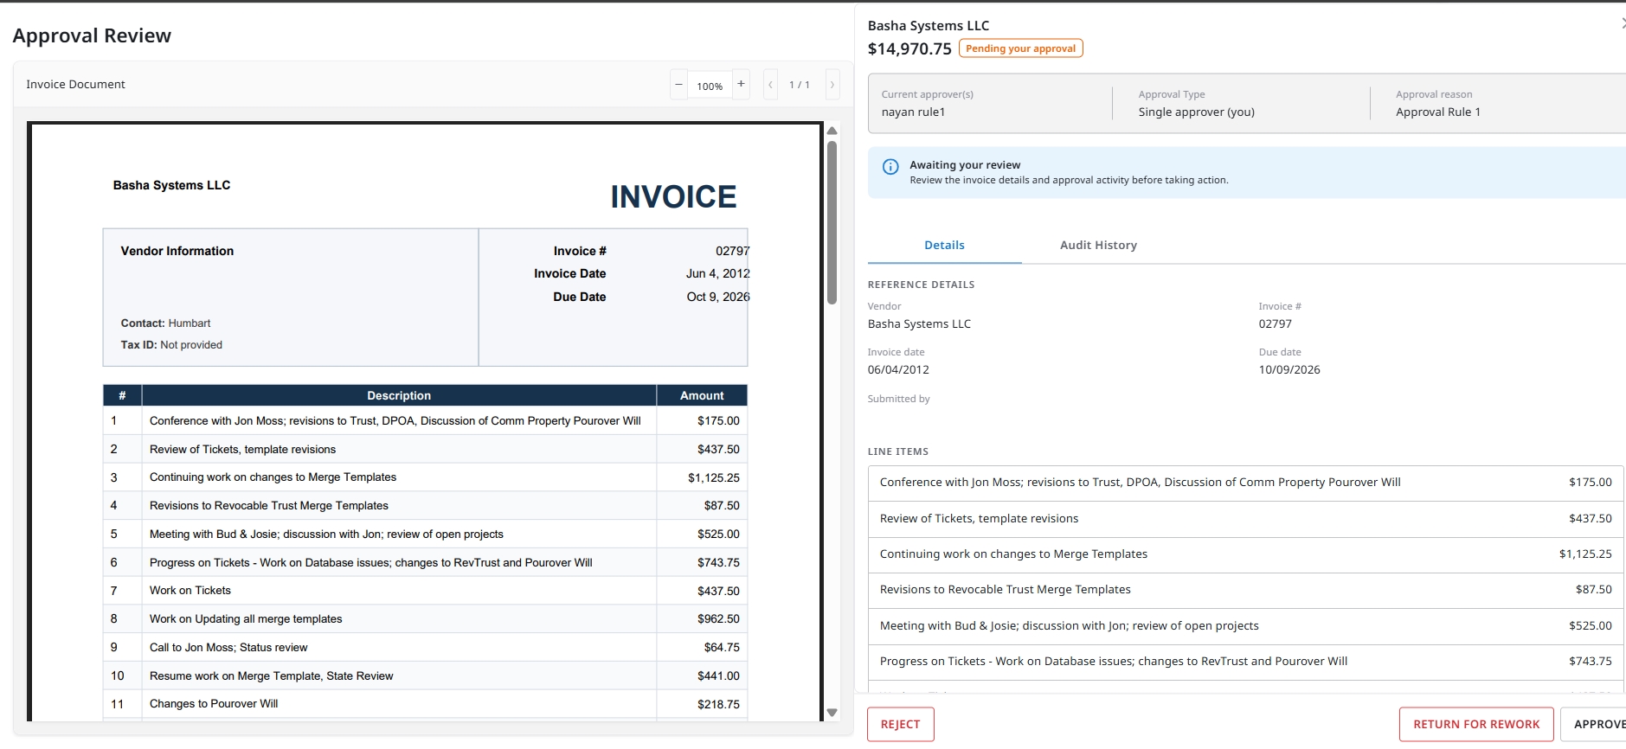Select line item Revisions to Revocable Trust in details panel
This screenshot has height=749, width=1626.
[x=1245, y=590]
